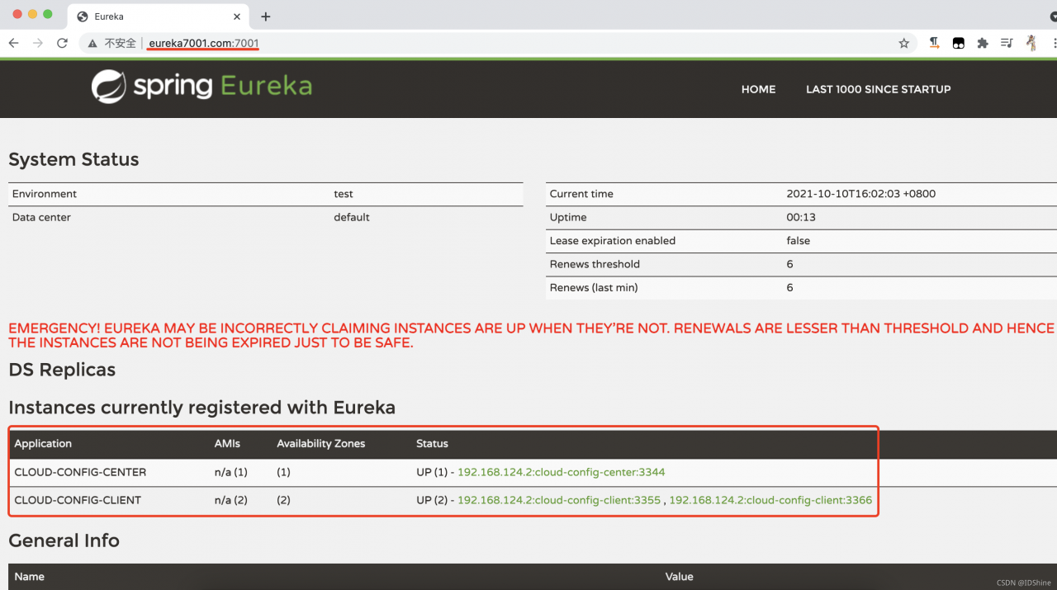This screenshot has width=1057, height=590.
Task: Click the Application column header
Action: [x=43, y=443]
